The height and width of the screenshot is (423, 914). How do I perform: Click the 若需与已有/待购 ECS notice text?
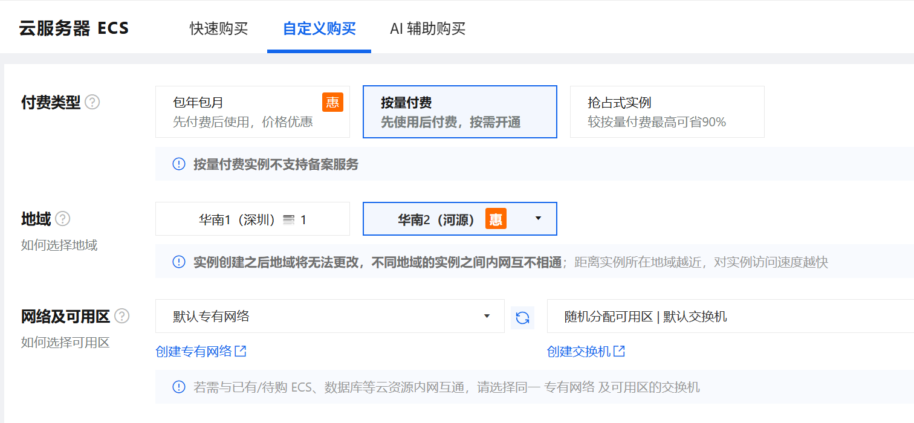[446, 387]
